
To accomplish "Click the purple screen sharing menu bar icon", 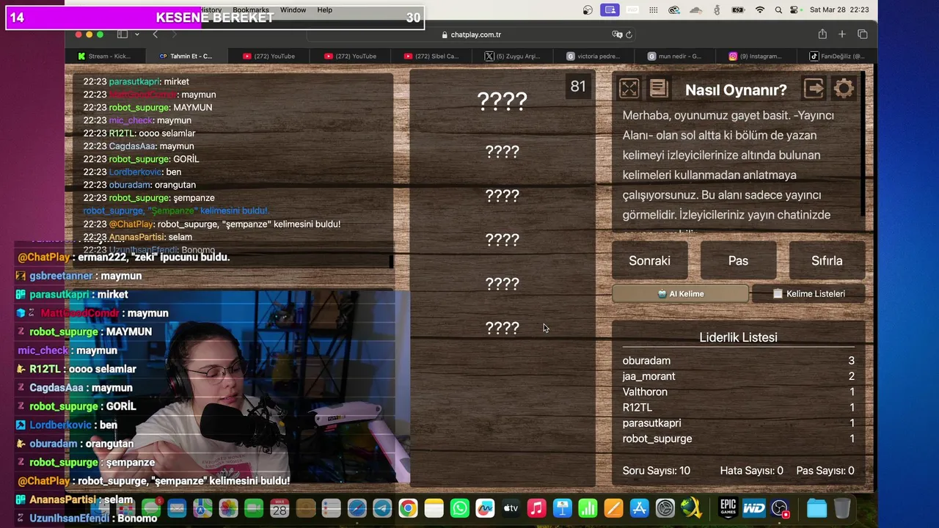I will point(610,10).
